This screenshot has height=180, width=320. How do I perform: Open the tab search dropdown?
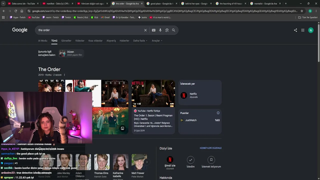3,3
